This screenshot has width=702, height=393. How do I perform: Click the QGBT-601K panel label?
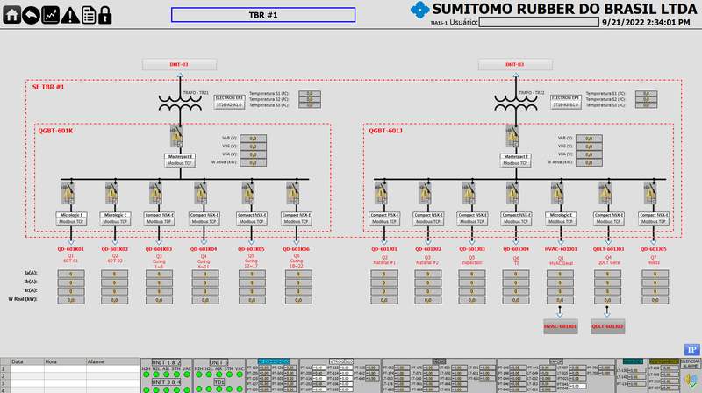55,131
